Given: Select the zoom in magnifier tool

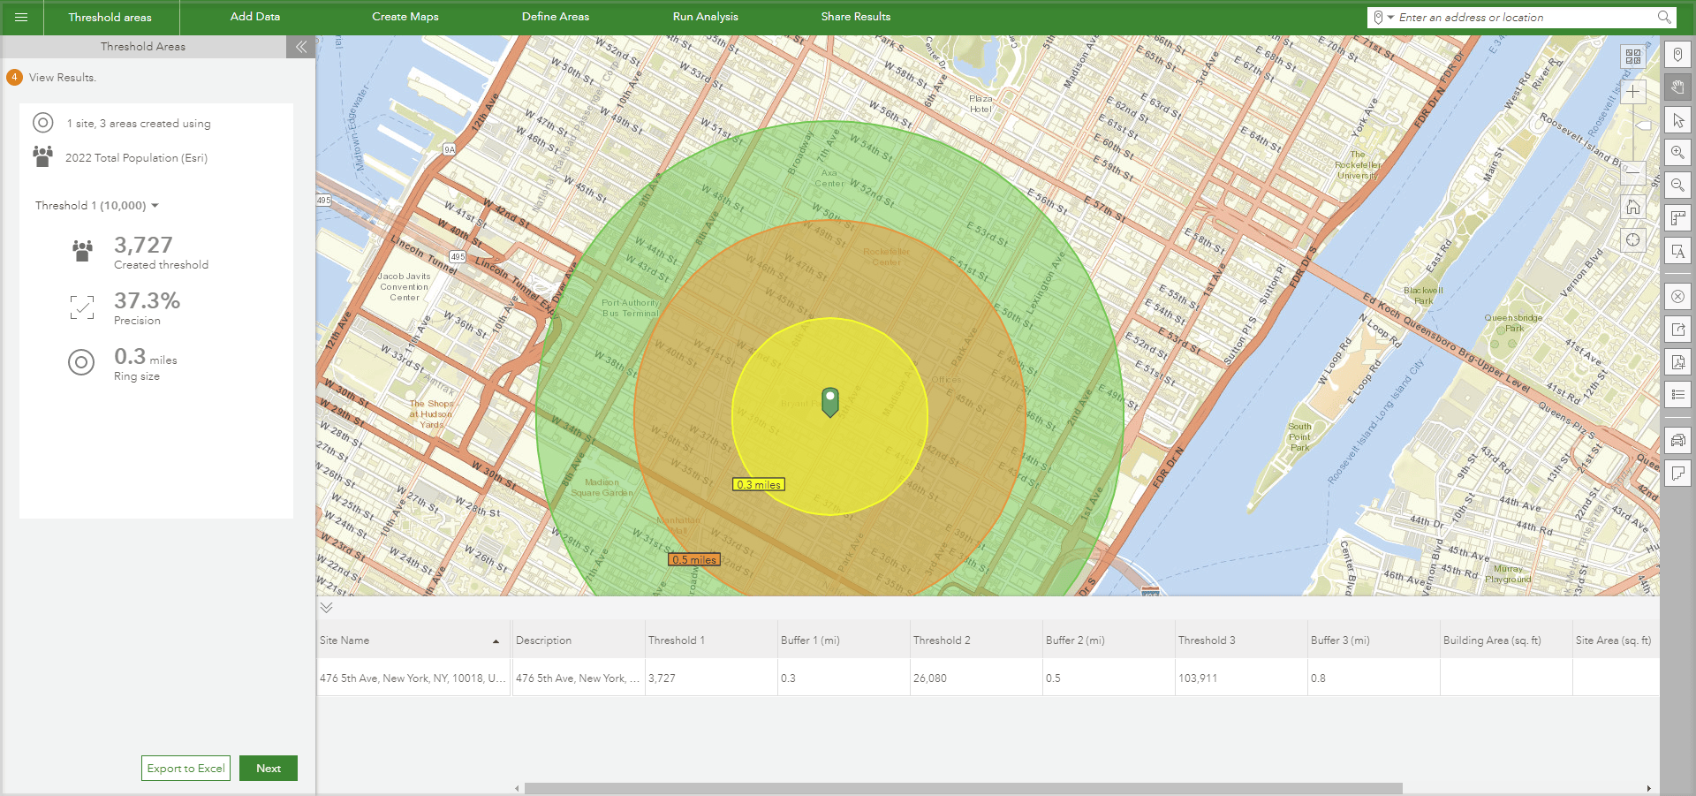Looking at the screenshot, I should pos(1677,153).
